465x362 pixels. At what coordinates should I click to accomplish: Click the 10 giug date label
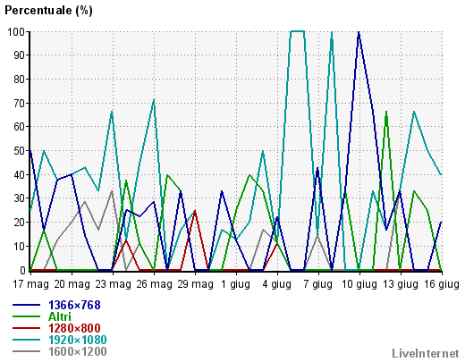pos(359,284)
